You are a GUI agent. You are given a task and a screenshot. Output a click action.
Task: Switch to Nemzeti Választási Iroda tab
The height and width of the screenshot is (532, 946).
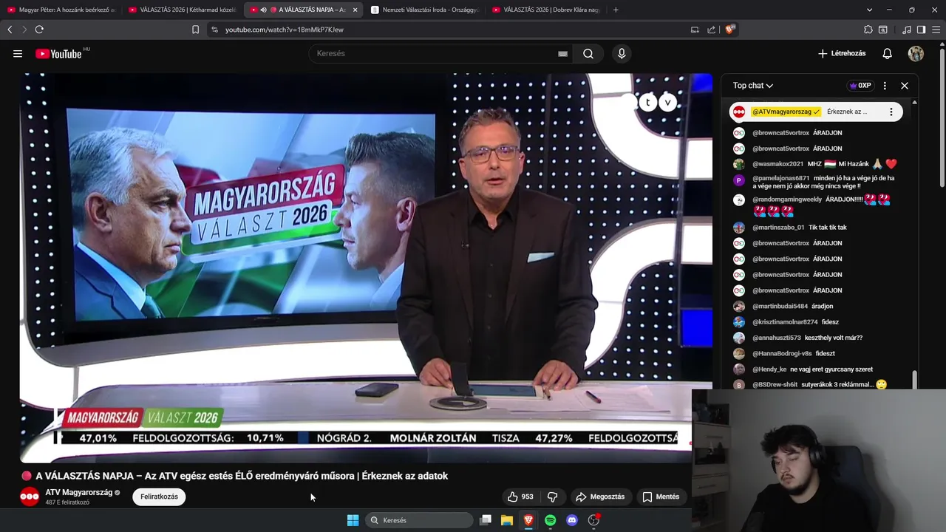(x=424, y=10)
